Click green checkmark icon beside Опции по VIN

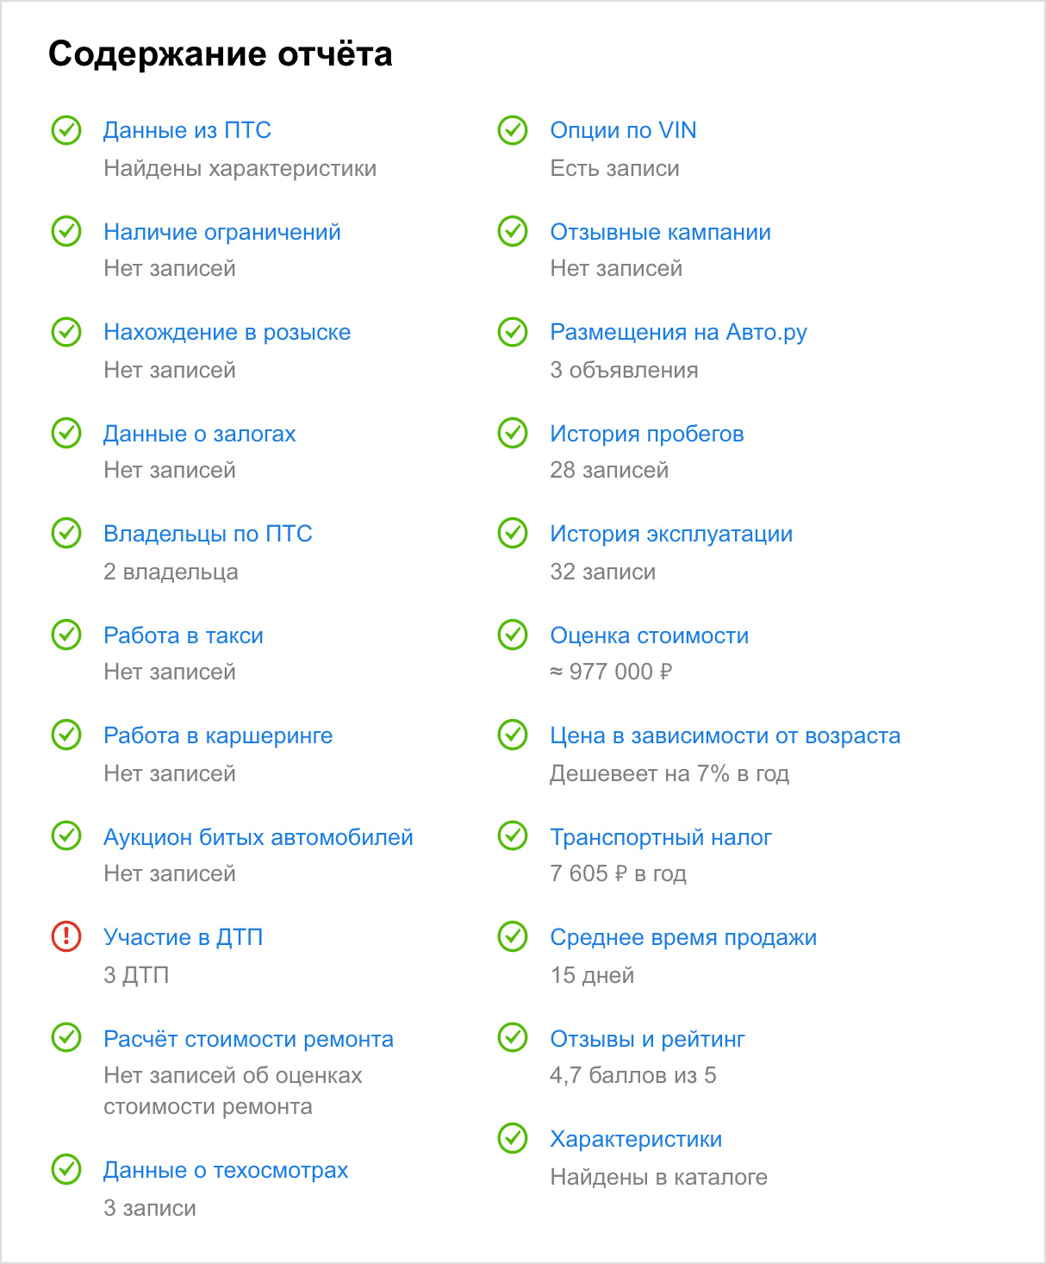(513, 130)
